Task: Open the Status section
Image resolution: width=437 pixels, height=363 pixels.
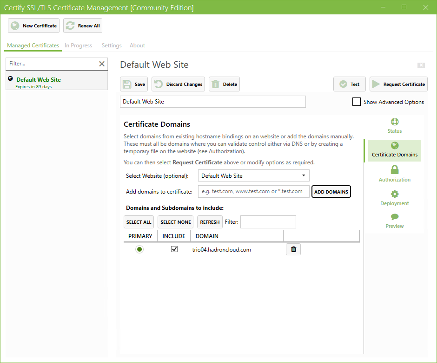Action: tap(395, 125)
